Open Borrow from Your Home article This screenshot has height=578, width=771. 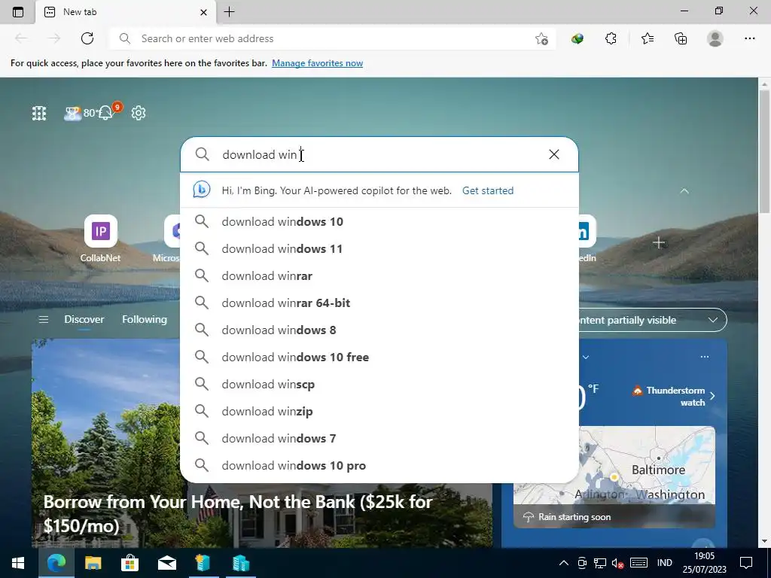[238, 513]
